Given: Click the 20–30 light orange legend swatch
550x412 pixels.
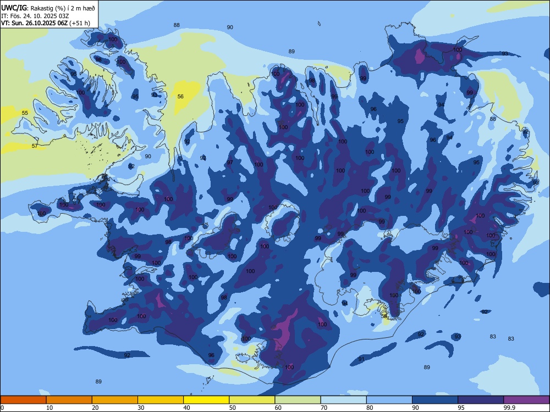Looking at the screenshot, I should (115, 400).
